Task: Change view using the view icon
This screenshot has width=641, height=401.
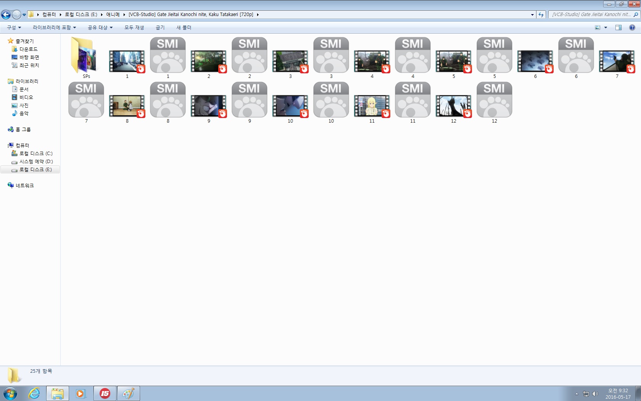Action: coord(598,27)
